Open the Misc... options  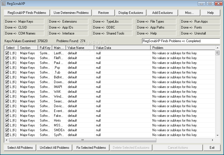189,13
